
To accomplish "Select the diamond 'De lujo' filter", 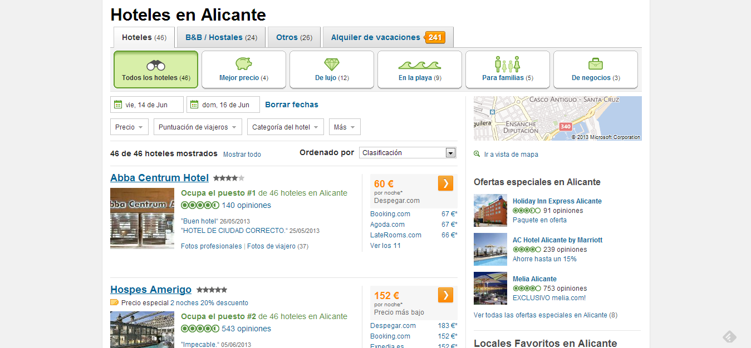I will click(x=332, y=69).
